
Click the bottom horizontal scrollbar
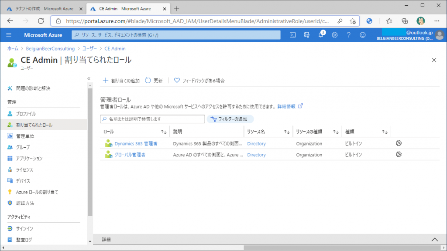pos(342,248)
